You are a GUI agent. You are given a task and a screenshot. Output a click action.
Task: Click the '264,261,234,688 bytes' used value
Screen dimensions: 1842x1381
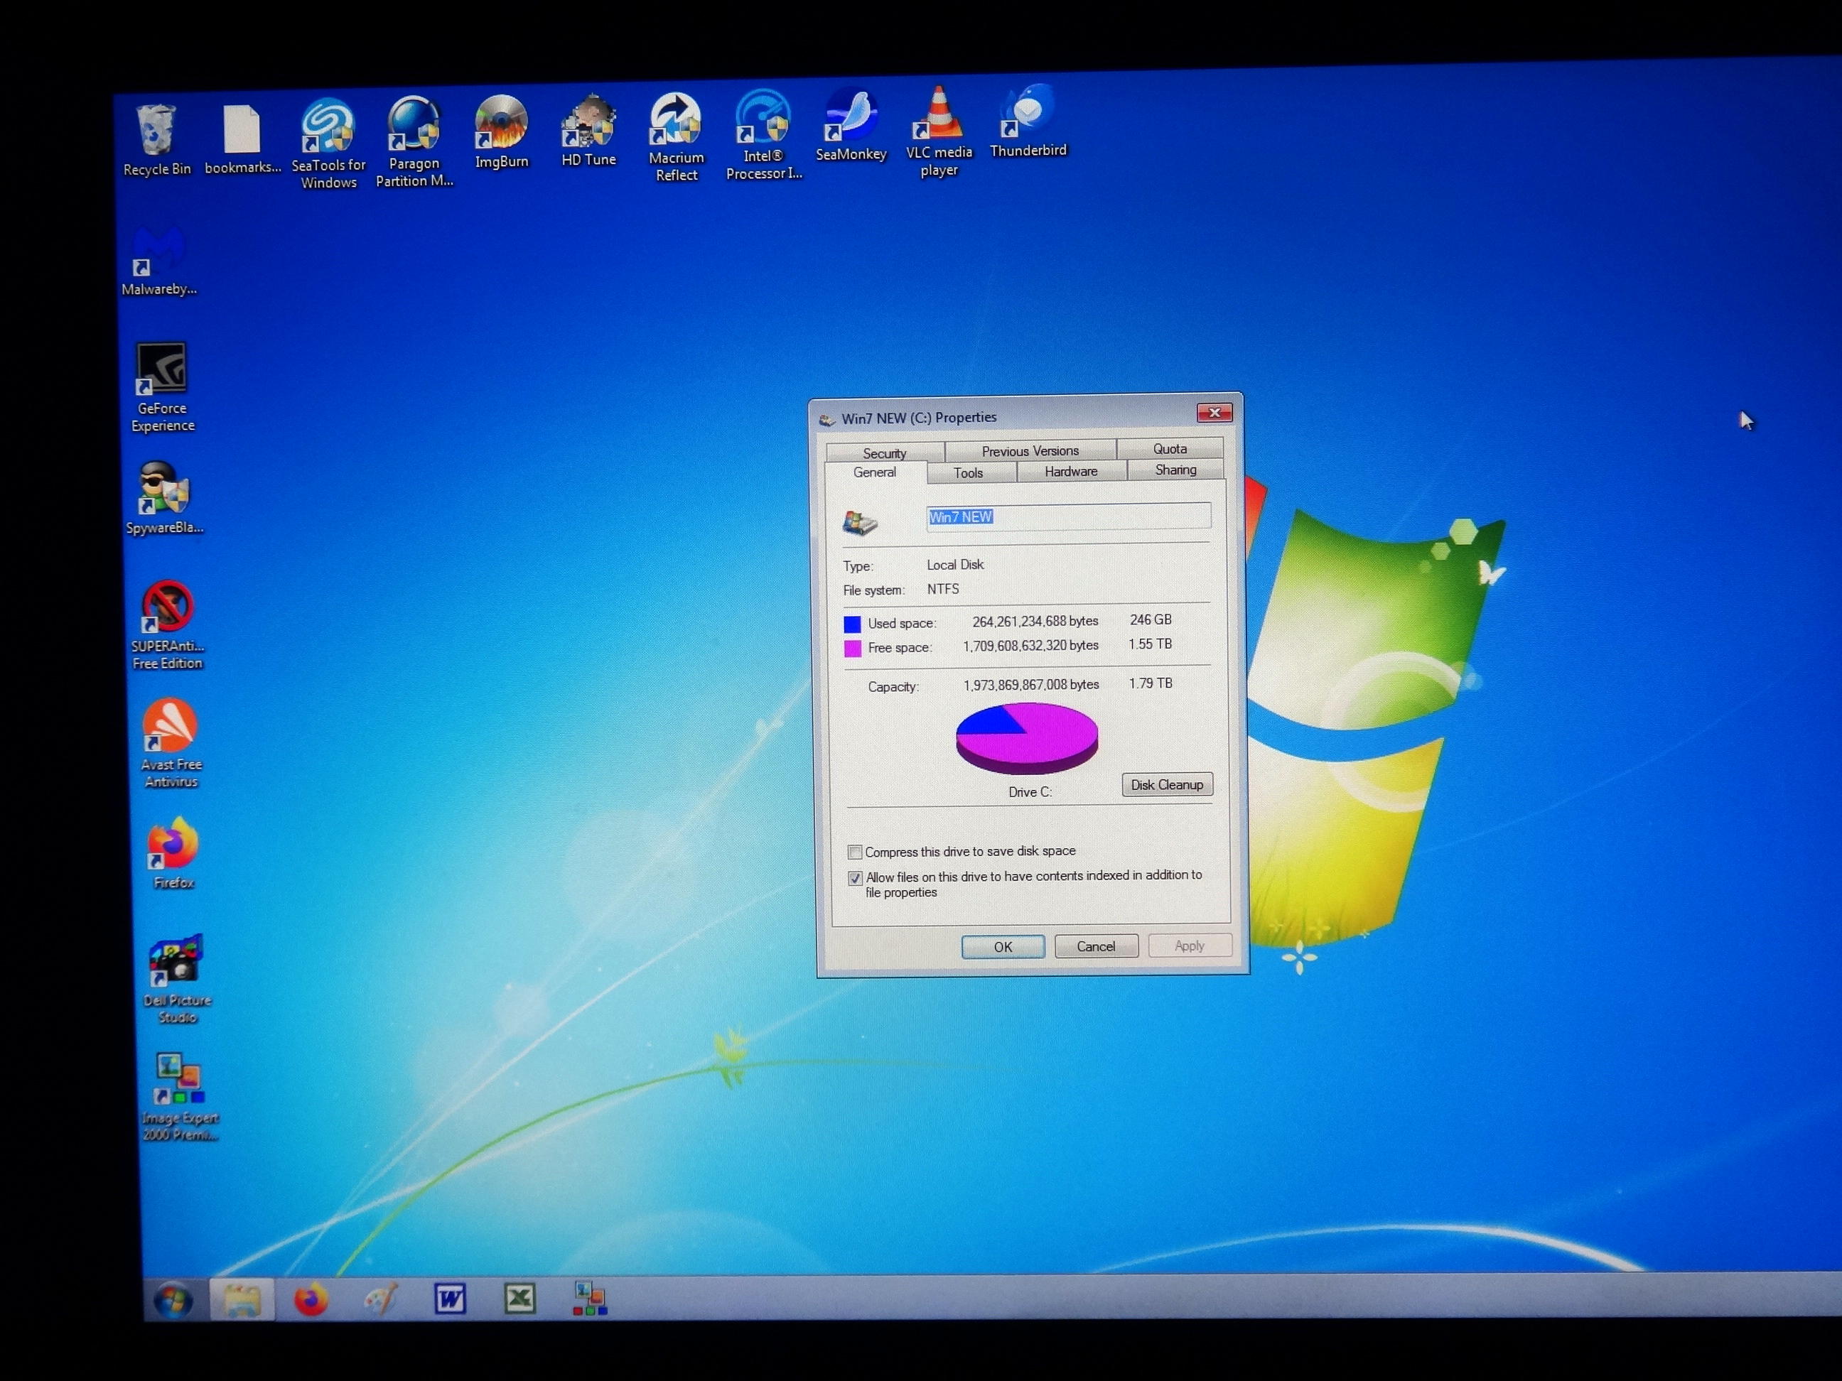pos(1035,621)
